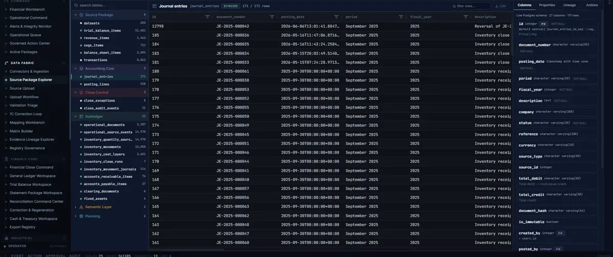Collapse the Source Package group
This screenshot has height=257, width=613.
coord(76,15)
